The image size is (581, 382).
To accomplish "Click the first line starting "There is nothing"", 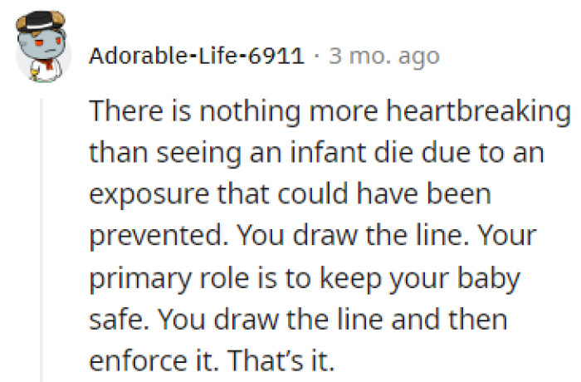I will [329, 111].
